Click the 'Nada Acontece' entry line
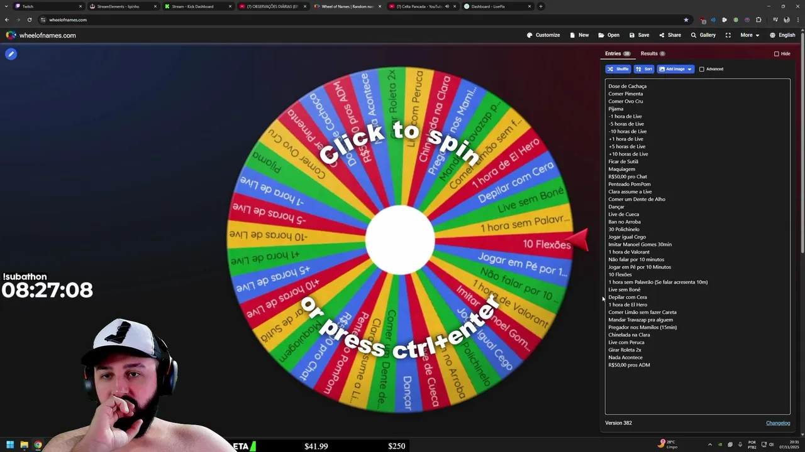The image size is (805, 452). 625,357
